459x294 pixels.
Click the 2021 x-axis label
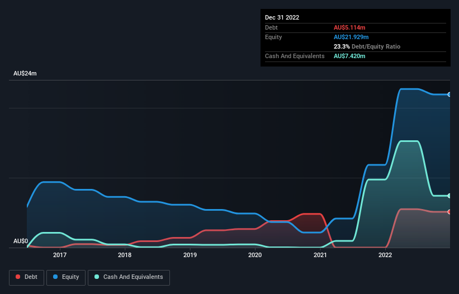pyautogui.click(x=320, y=255)
